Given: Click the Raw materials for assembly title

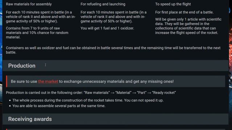Looking at the screenshot, I should click(x=29, y=4).
